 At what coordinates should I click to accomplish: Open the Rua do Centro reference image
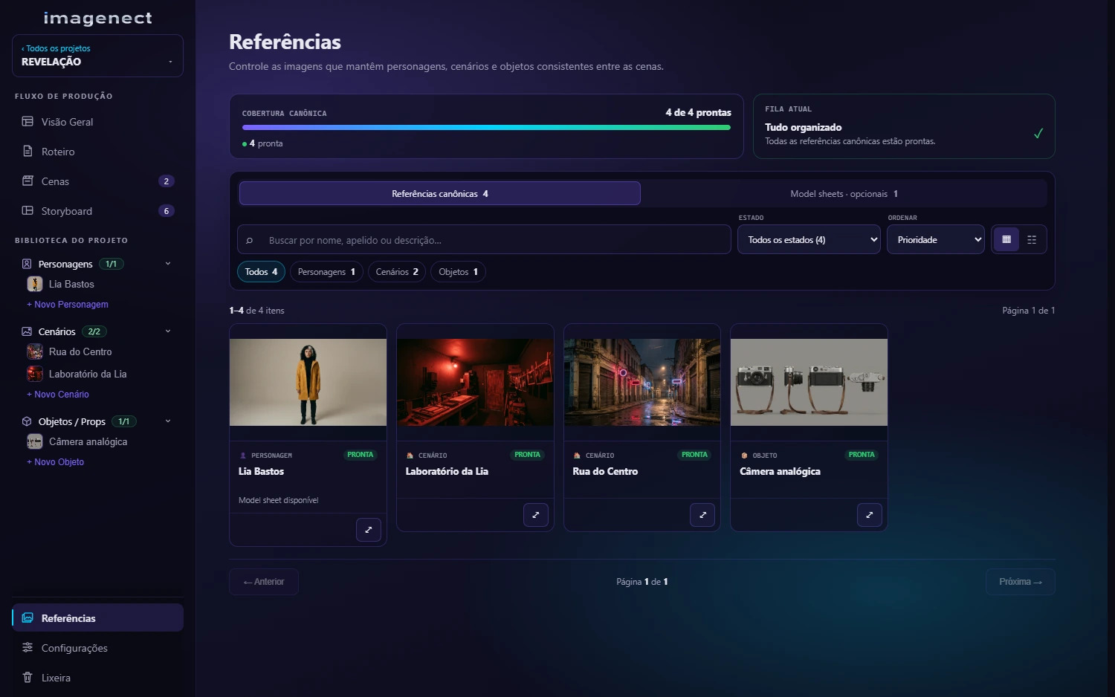click(x=642, y=382)
